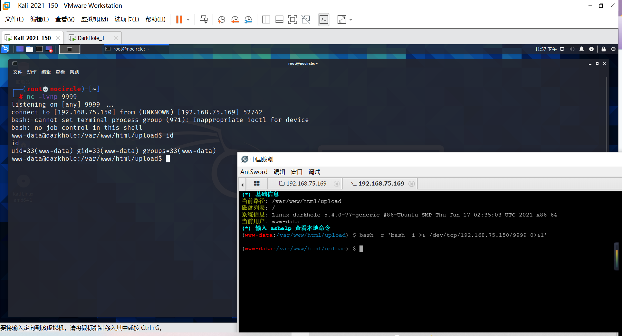Open the 文件(F) menu in VMware
622x336 pixels.
tap(14, 19)
